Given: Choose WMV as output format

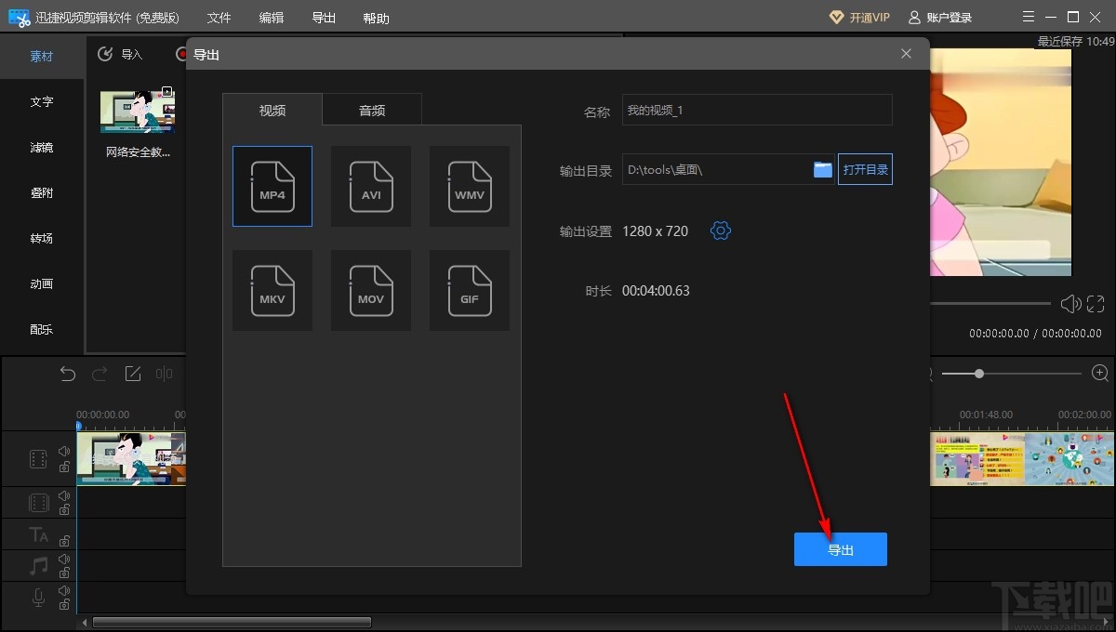Looking at the screenshot, I should click(470, 186).
